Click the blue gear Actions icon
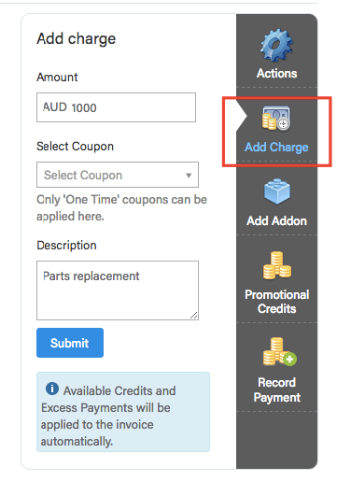Viewport: 337px width, 481px height. tap(276, 45)
